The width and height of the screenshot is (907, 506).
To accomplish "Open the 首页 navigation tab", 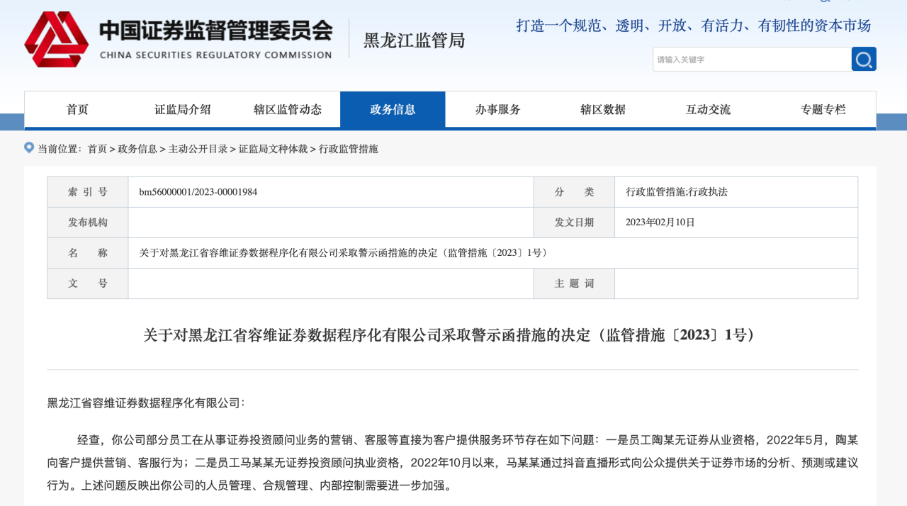I will click(x=77, y=110).
